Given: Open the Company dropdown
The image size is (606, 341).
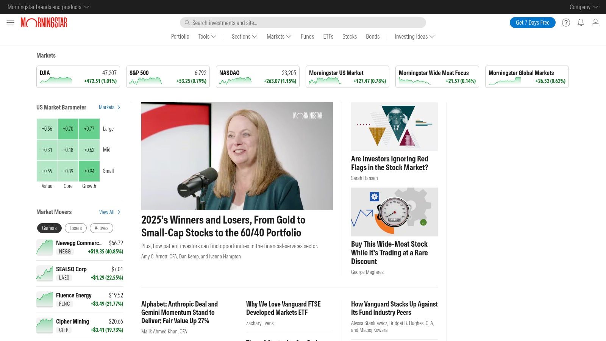Looking at the screenshot, I should coord(583,7).
